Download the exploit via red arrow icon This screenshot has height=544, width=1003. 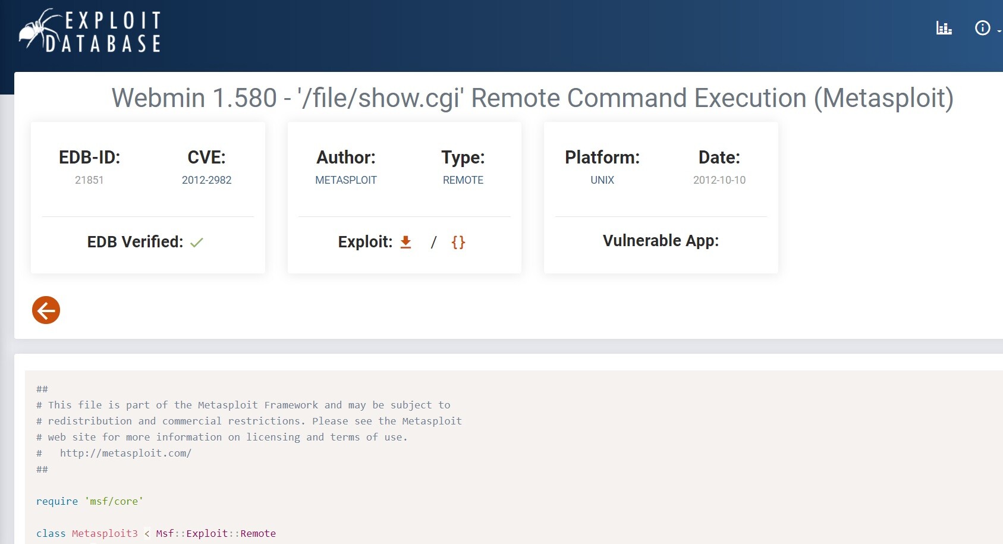pyautogui.click(x=405, y=242)
